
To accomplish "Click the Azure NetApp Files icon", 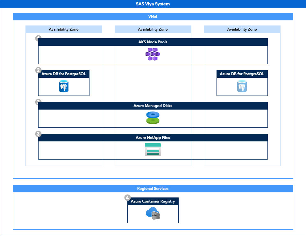I will [x=153, y=150].
